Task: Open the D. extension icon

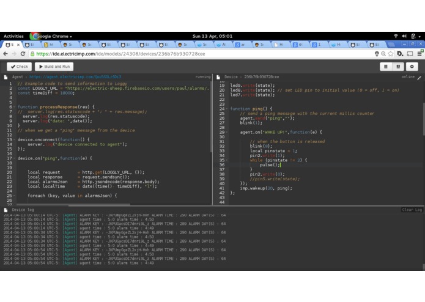Action: [400, 54]
